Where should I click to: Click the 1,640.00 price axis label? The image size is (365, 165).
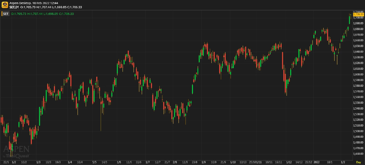(x=359, y=52)
